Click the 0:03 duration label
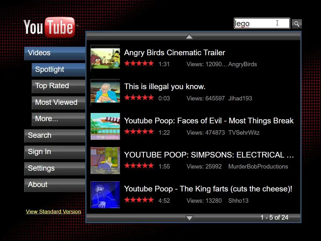 (164, 98)
